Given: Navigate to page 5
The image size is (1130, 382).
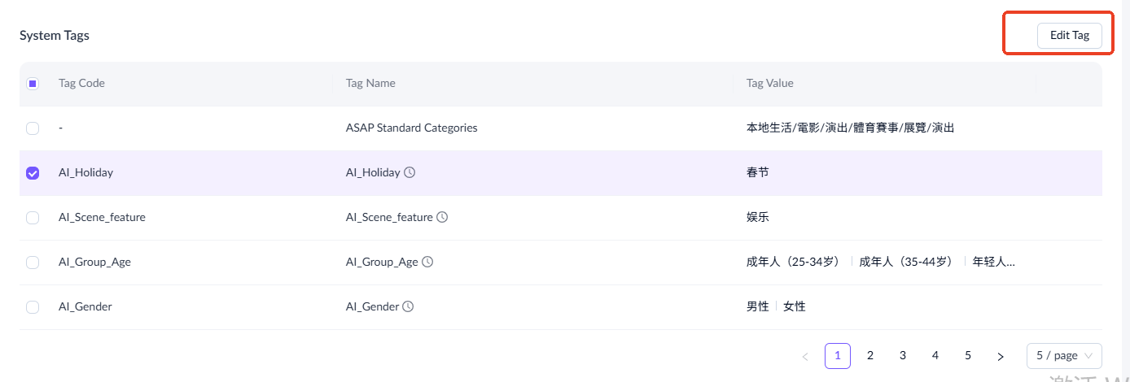Looking at the screenshot, I should click(968, 356).
